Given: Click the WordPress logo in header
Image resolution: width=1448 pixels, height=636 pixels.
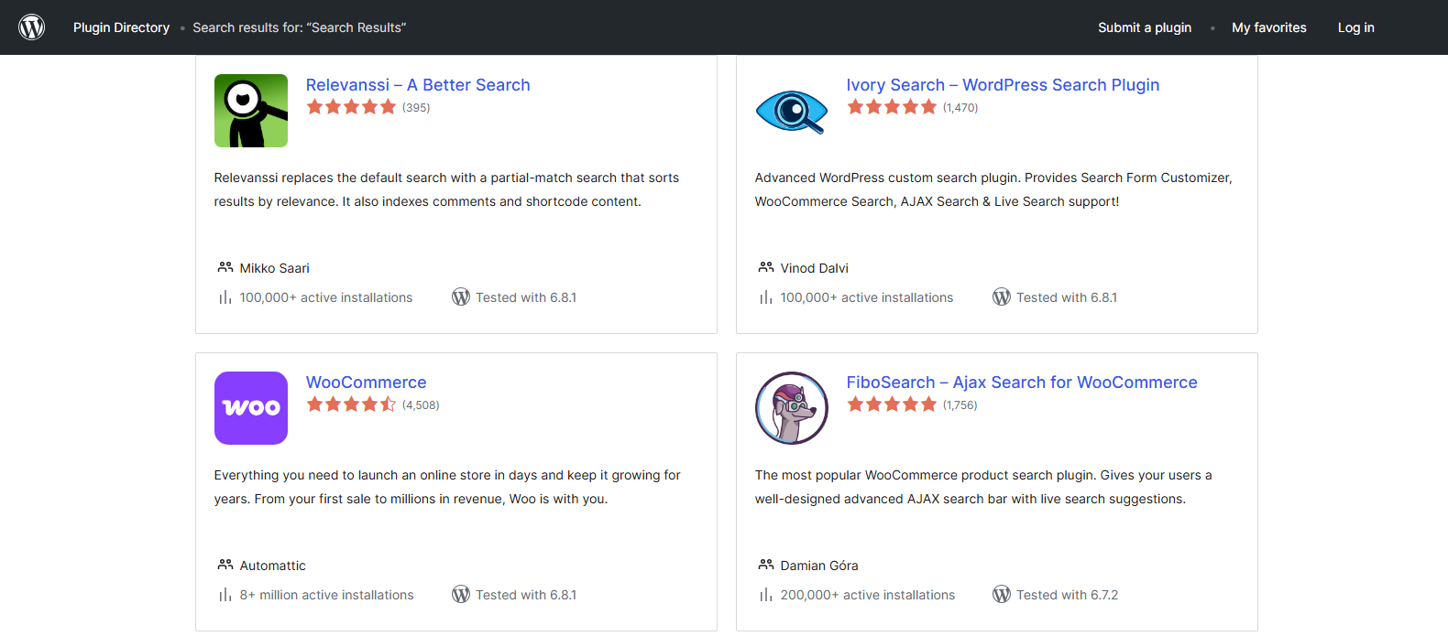Looking at the screenshot, I should 32,27.
